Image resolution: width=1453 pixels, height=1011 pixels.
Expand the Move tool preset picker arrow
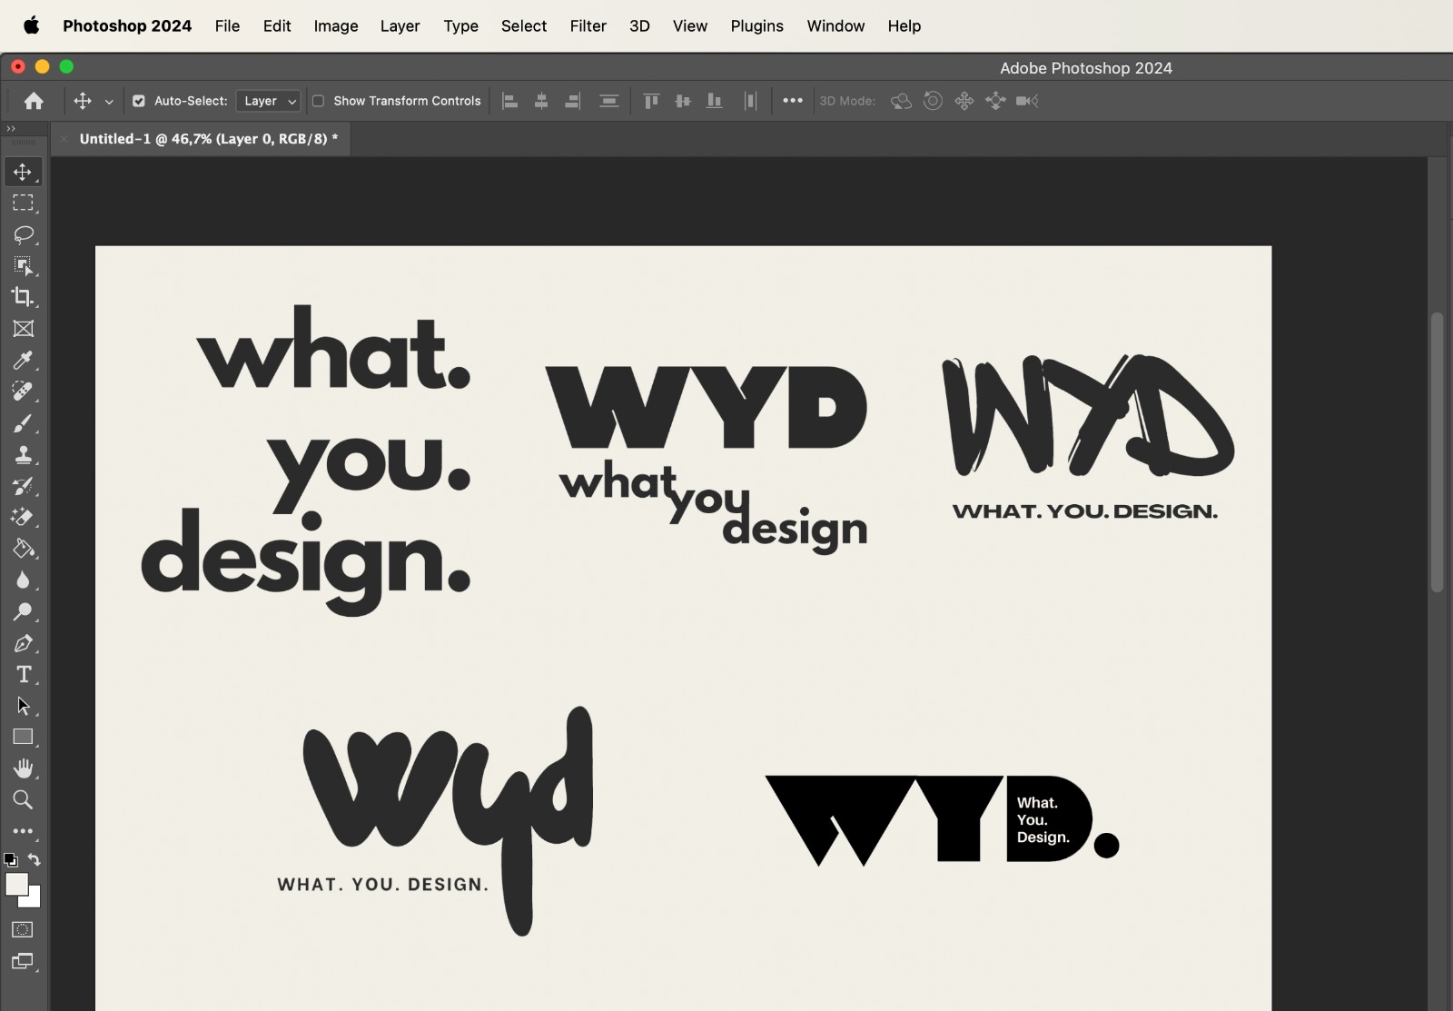[109, 102]
